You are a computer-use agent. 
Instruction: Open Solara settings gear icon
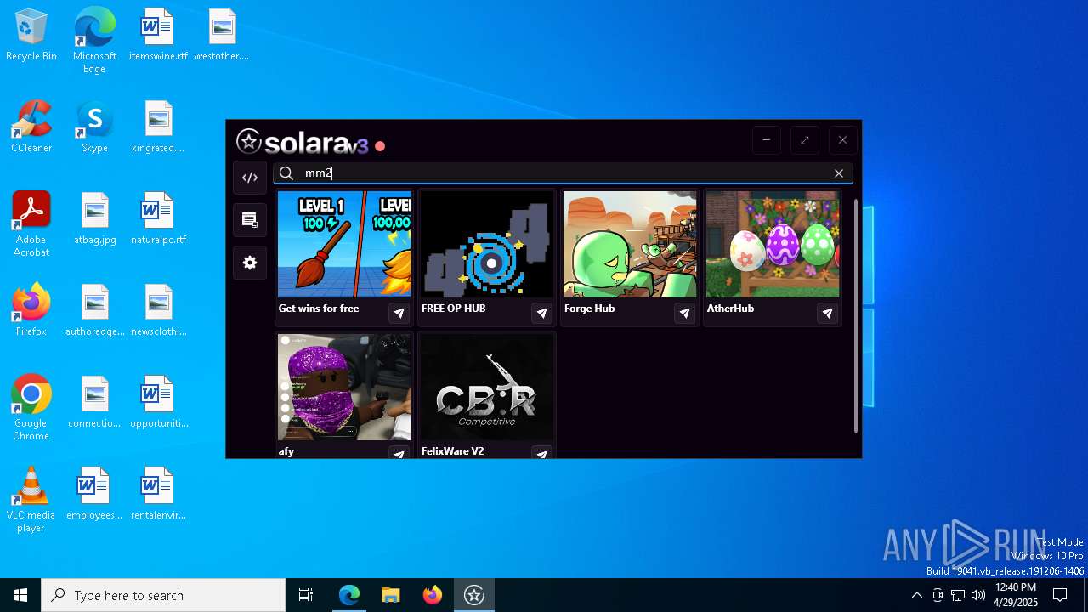(250, 263)
